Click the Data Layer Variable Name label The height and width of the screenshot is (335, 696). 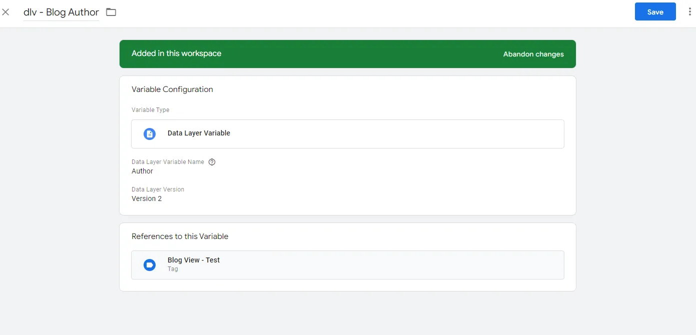[168, 162]
